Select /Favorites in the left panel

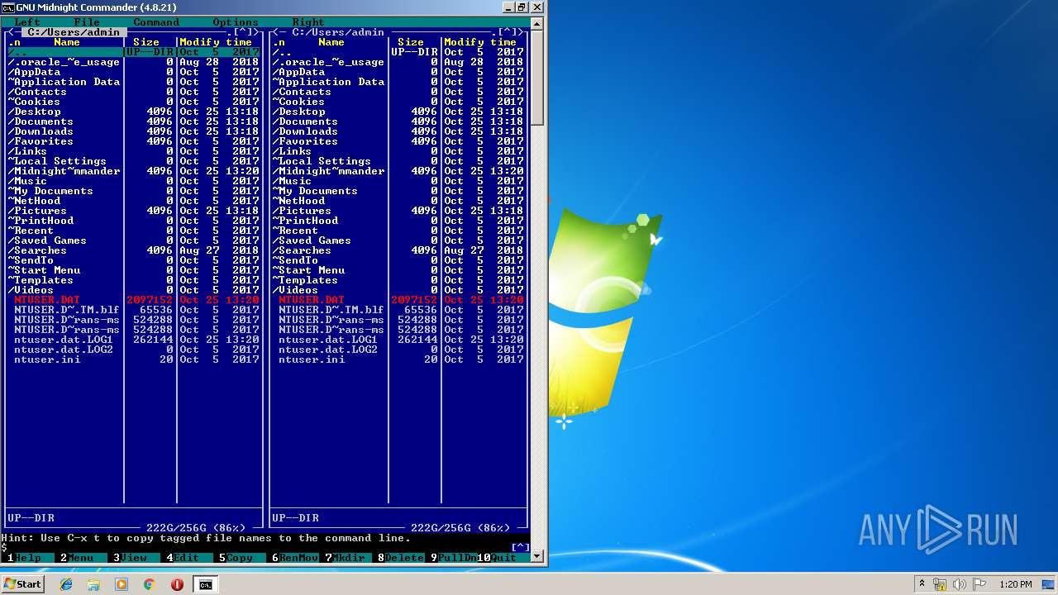pyautogui.click(x=133, y=141)
